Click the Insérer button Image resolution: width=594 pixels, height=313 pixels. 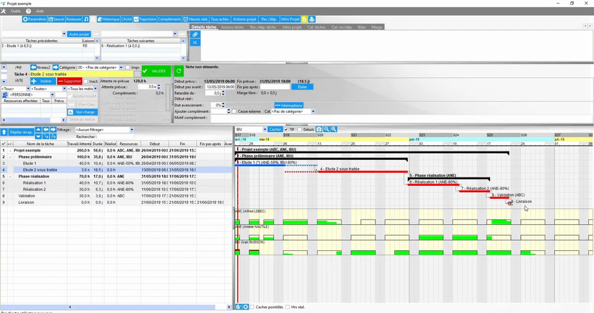coord(43,81)
